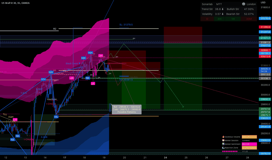This screenshot has width=272, height=160.
Task: Click the TLL label on the chart
Action: (x=5, y=114)
